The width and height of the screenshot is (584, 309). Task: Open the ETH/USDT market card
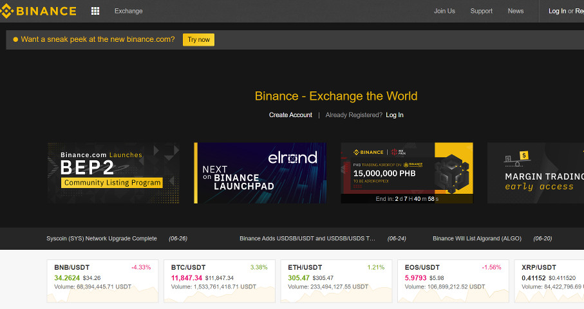click(x=336, y=281)
